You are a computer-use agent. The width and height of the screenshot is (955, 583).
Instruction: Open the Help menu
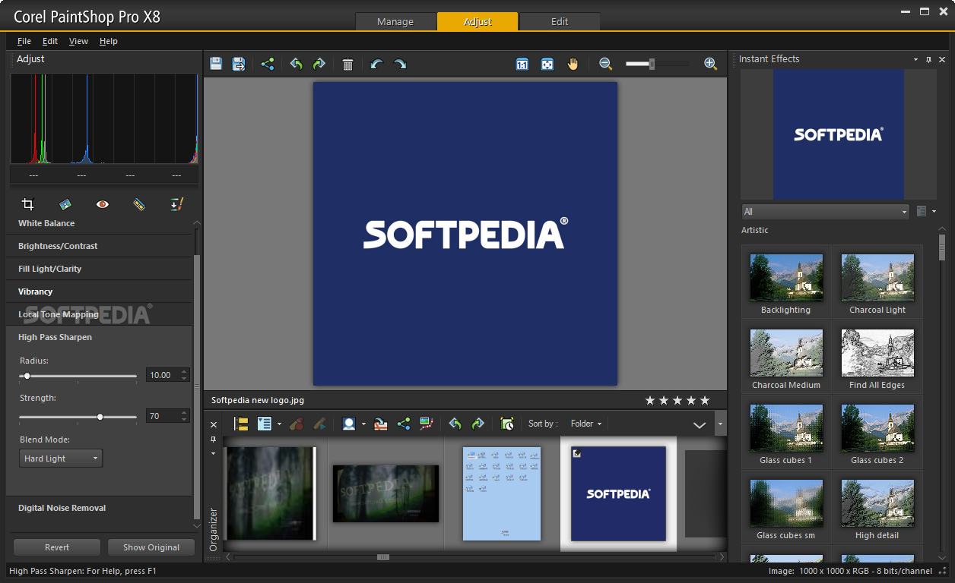coord(109,41)
